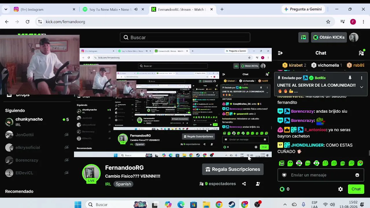Image resolution: width=370 pixels, height=208 pixels.
Task: Open the taskbar microphone indicator
Action: [x=304, y=205]
